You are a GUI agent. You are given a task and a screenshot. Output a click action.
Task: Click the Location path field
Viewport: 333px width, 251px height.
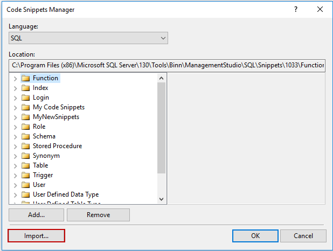click(x=168, y=65)
